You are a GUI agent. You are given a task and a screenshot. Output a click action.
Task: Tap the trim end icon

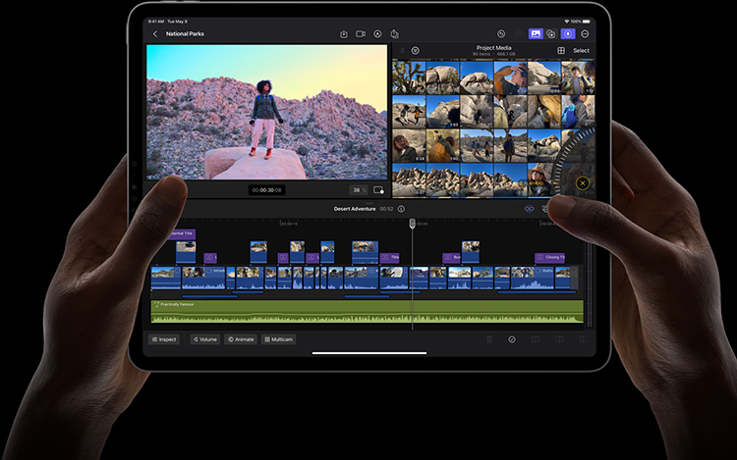click(583, 339)
